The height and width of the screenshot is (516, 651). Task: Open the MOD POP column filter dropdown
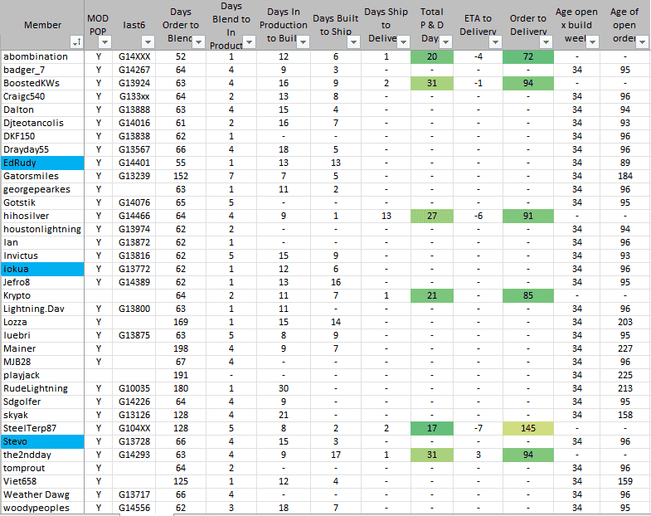pos(107,42)
